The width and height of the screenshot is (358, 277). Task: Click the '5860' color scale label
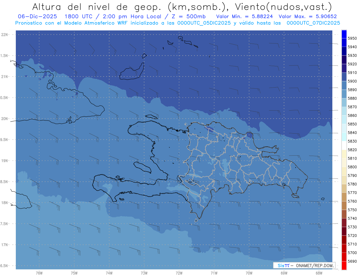point(352,115)
